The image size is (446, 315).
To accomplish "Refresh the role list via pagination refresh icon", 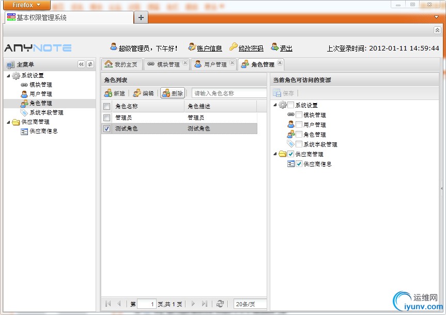I will [220, 304].
